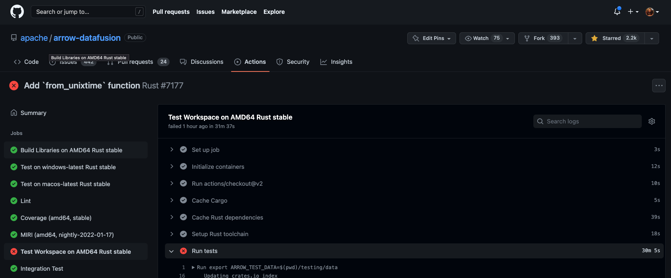Expand the Cache Rust dependencies step
This screenshot has width=671, height=278.
(171, 217)
